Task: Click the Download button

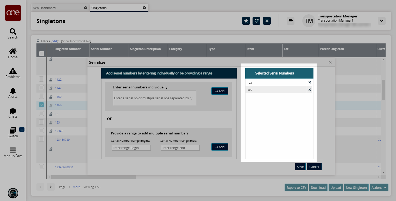Action: pos(318,187)
